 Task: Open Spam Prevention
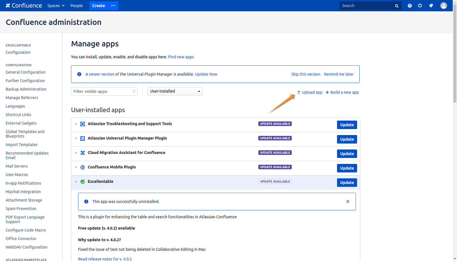pos(21,209)
